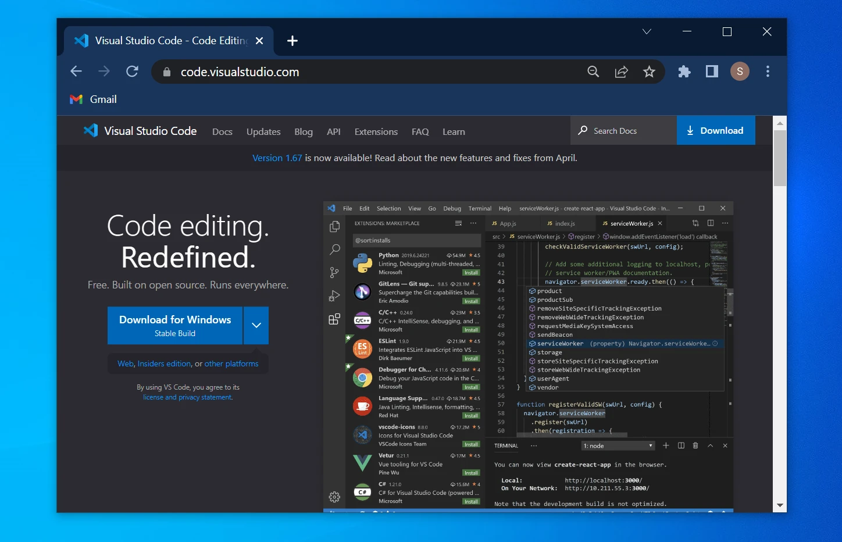Open the other platforms arrow beside Download for Windows

click(256, 325)
